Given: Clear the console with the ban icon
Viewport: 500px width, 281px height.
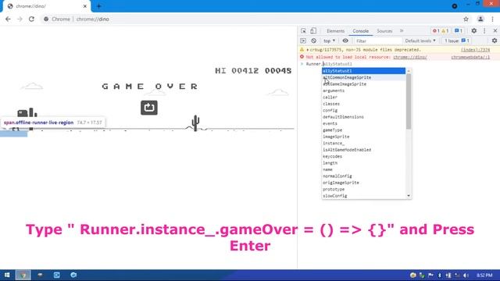Looking at the screenshot, I should tap(314, 41).
